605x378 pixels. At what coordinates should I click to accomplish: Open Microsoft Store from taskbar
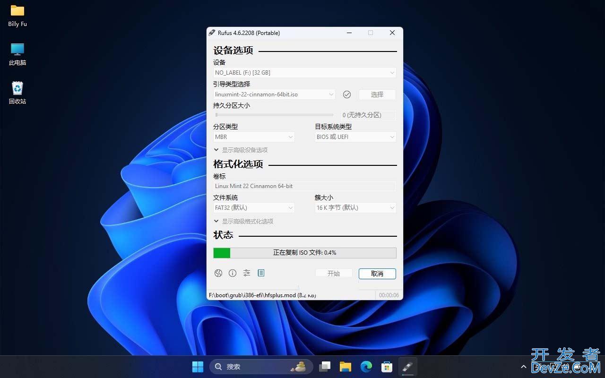coord(387,367)
